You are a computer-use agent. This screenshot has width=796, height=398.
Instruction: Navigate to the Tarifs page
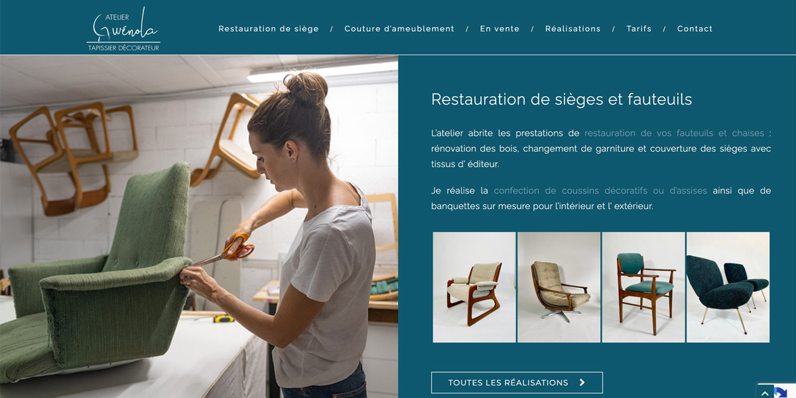pos(639,29)
